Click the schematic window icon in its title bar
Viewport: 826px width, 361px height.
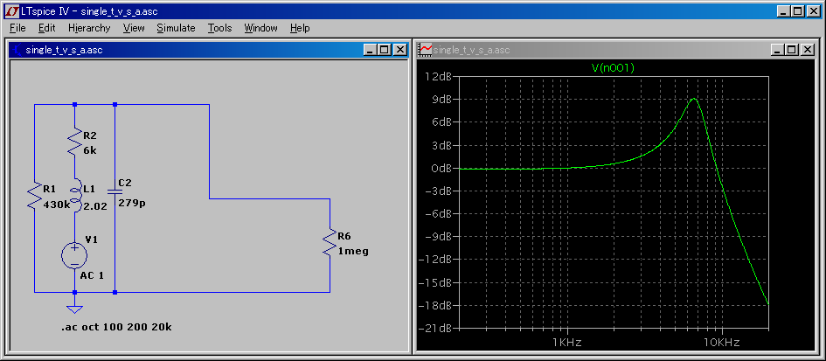click(x=17, y=50)
